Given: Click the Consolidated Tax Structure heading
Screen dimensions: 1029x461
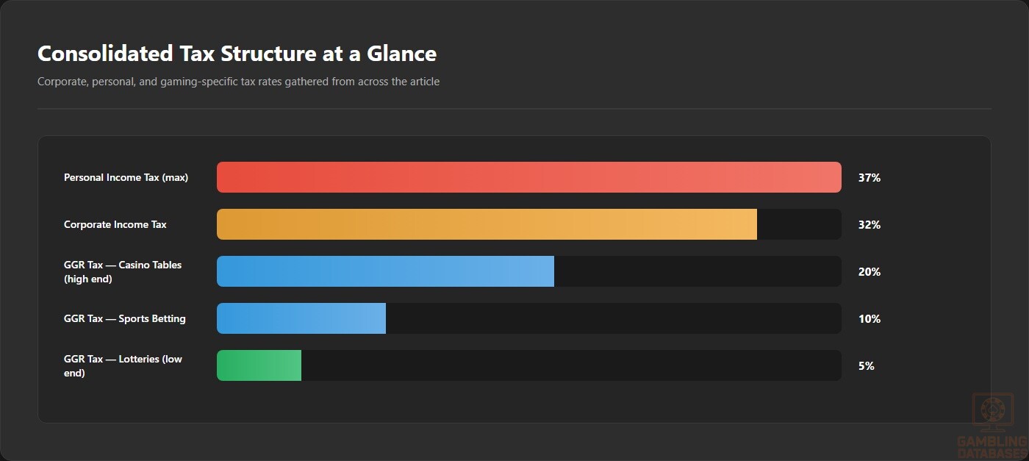Looking at the screenshot, I should coord(237,54).
